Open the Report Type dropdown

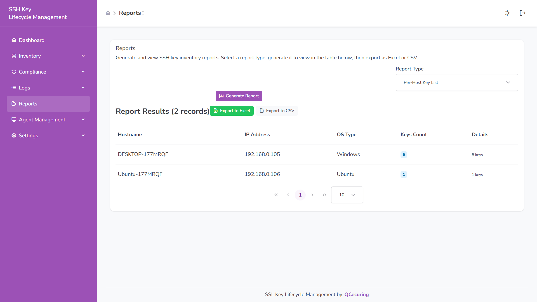(x=456, y=82)
